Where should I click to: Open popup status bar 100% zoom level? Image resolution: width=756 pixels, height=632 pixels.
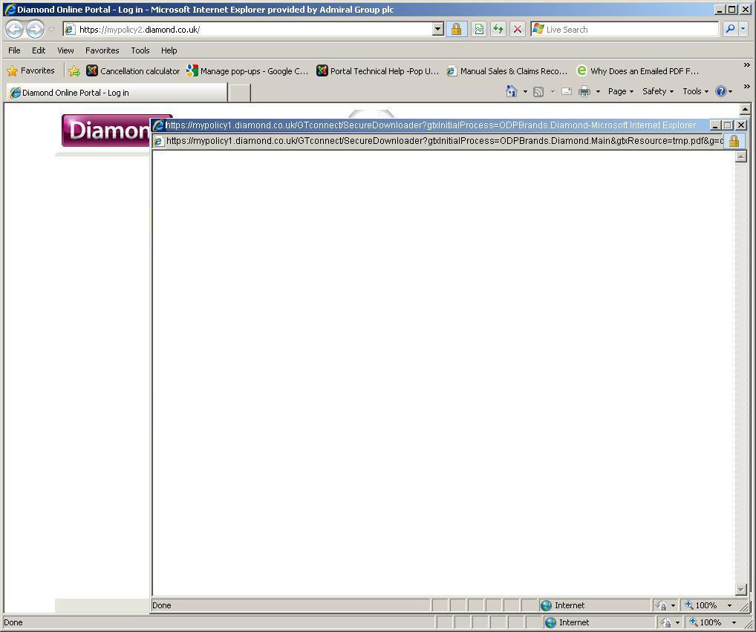[x=707, y=605]
